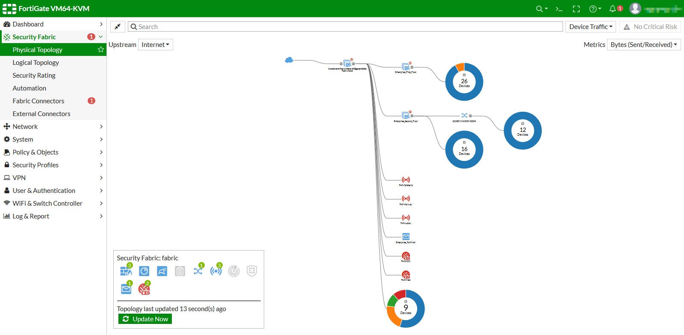
Task: Click the FortiMail icon in fabric legend
Action: click(126, 289)
